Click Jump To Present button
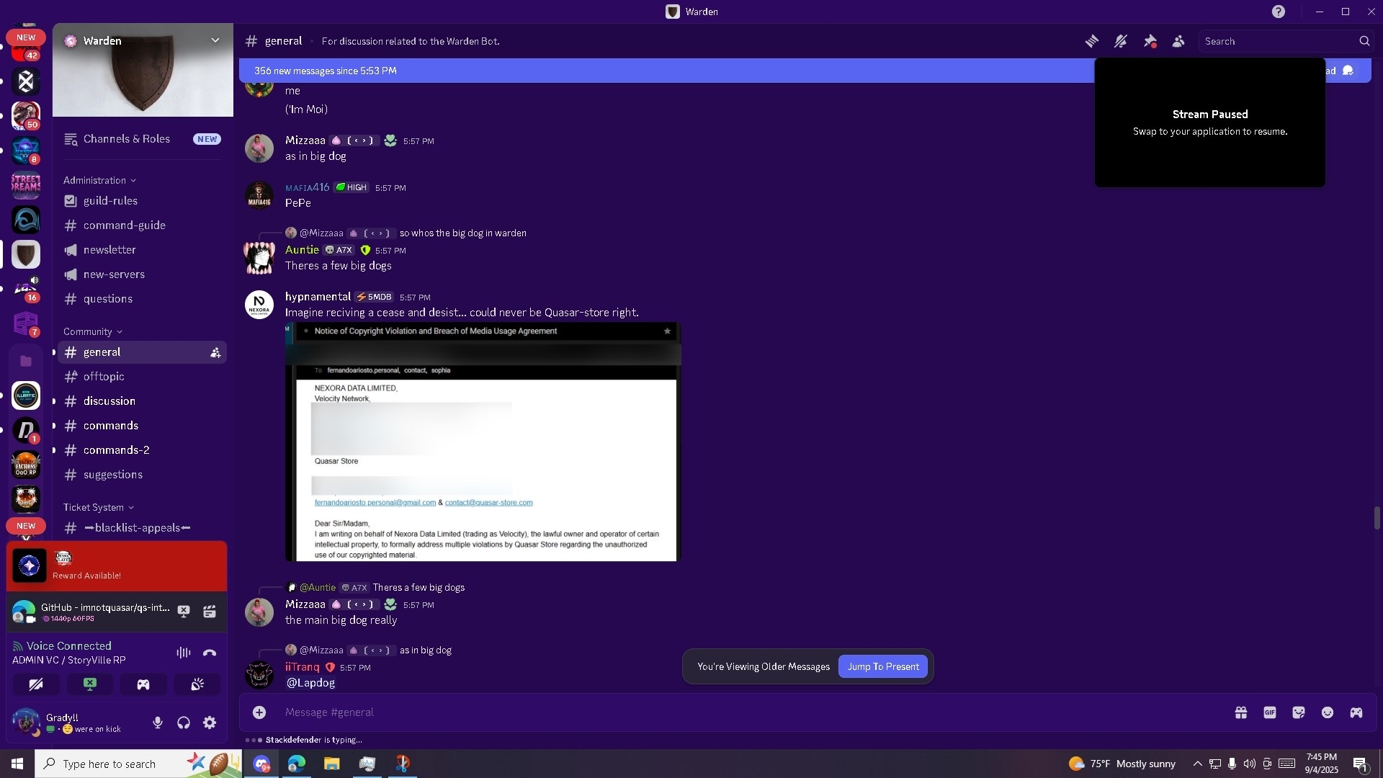 click(883, 666)
